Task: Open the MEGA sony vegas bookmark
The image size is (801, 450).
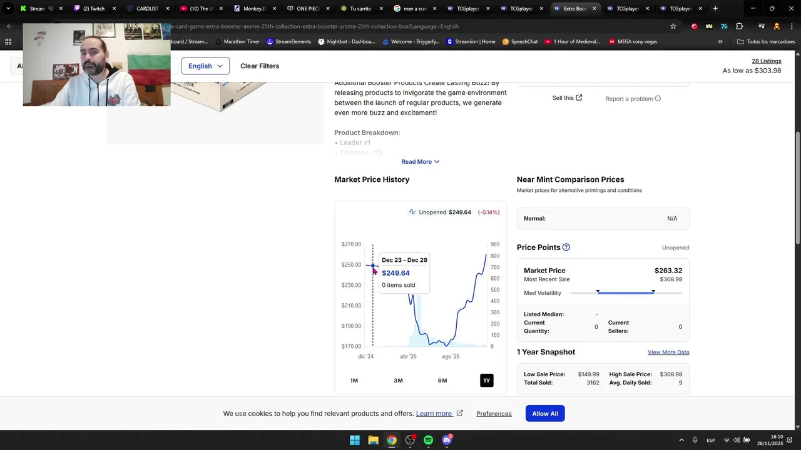Action: [633, 42]
